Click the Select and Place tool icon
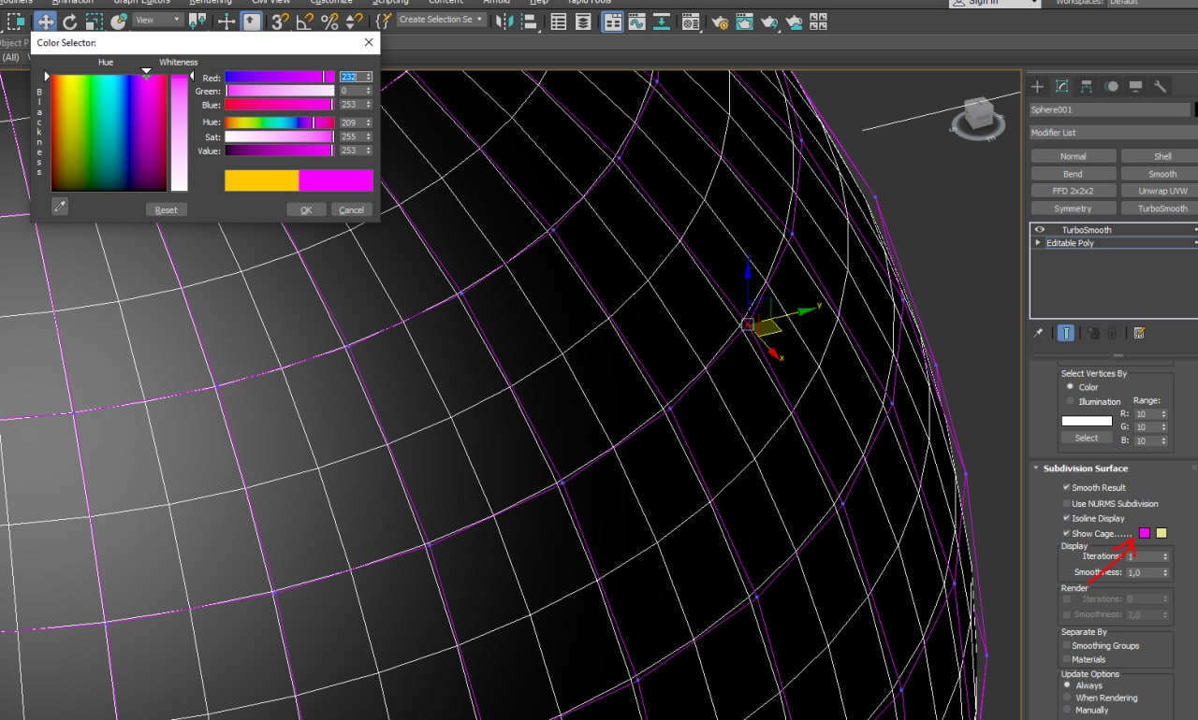Viewport: 1198px width, 720px height. pyautogui.click(x=119, y=21)
